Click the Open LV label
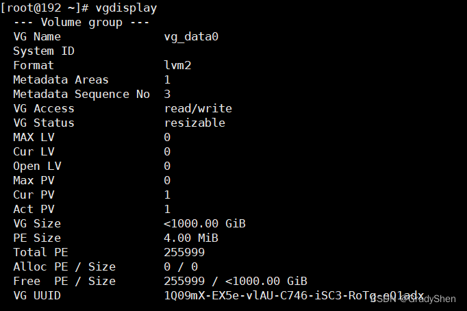Image resolution: width=467 pixels, height=311 pixels. point(36,166)
